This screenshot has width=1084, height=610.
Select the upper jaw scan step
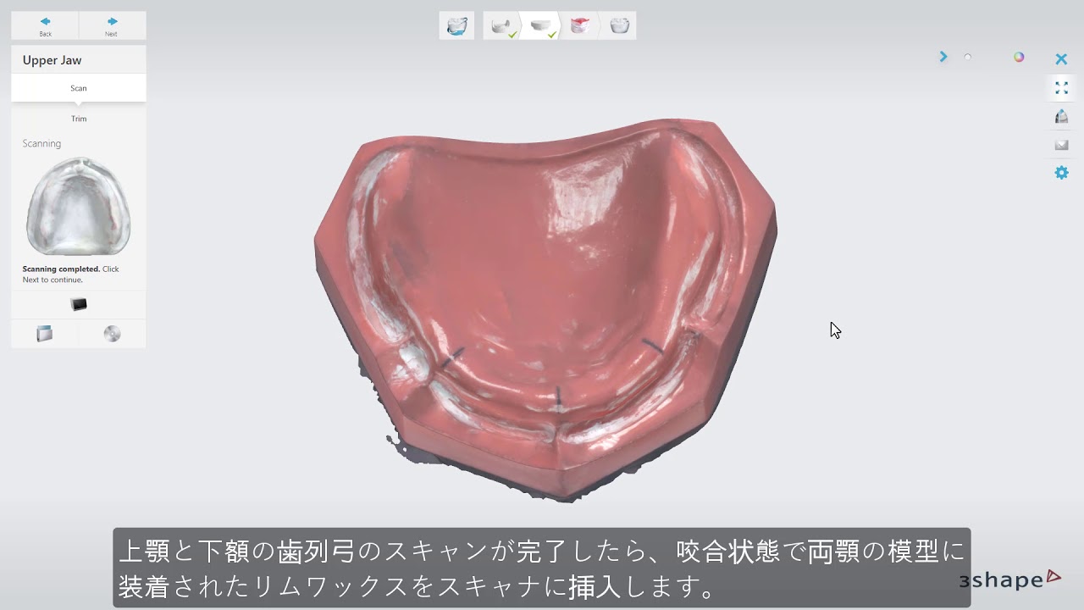coord(541,26)
